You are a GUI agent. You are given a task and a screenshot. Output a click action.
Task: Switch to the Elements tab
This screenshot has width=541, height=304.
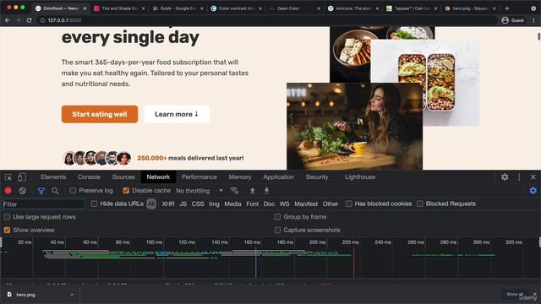point(53,177)
